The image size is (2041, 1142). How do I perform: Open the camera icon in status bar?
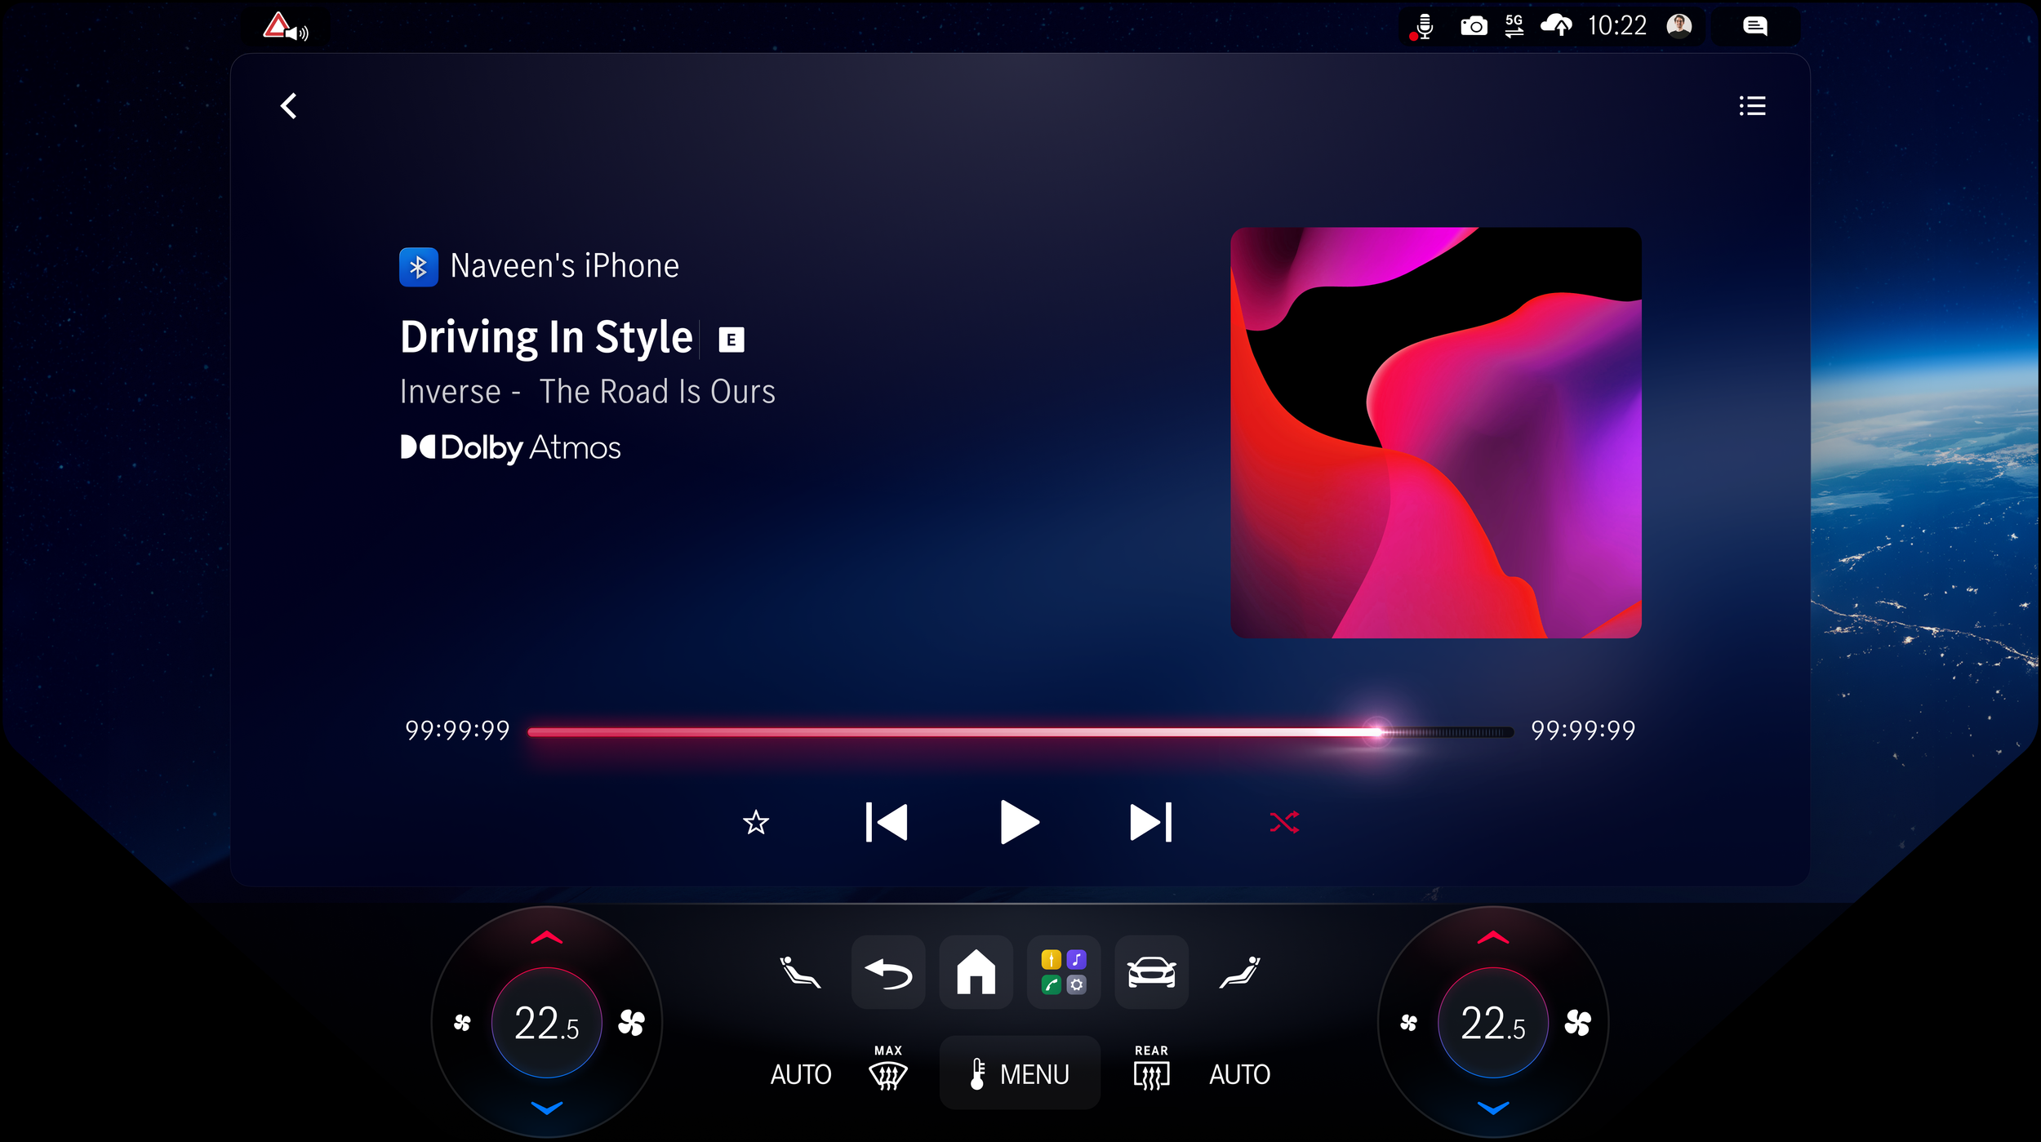(x=1473, y=26)
